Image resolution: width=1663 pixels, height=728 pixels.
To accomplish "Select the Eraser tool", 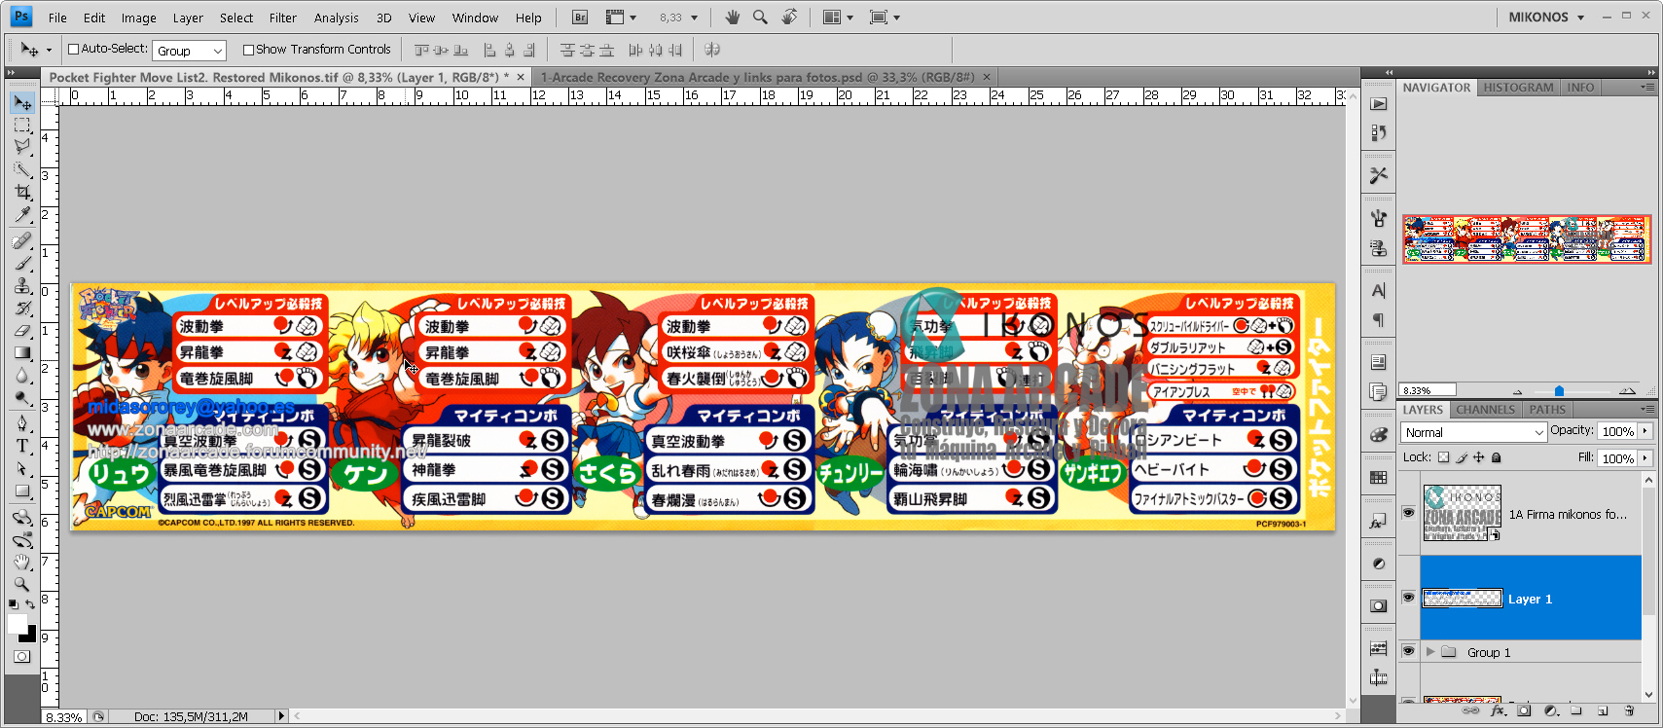I will point(22,331).
